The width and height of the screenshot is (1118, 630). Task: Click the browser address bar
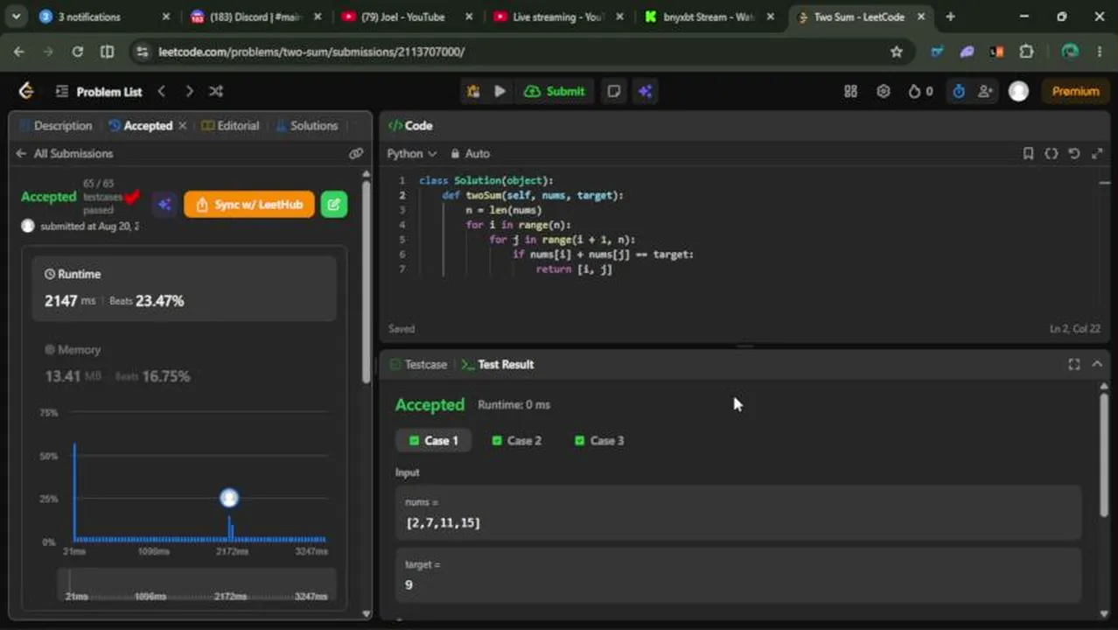tap(516, 52)
